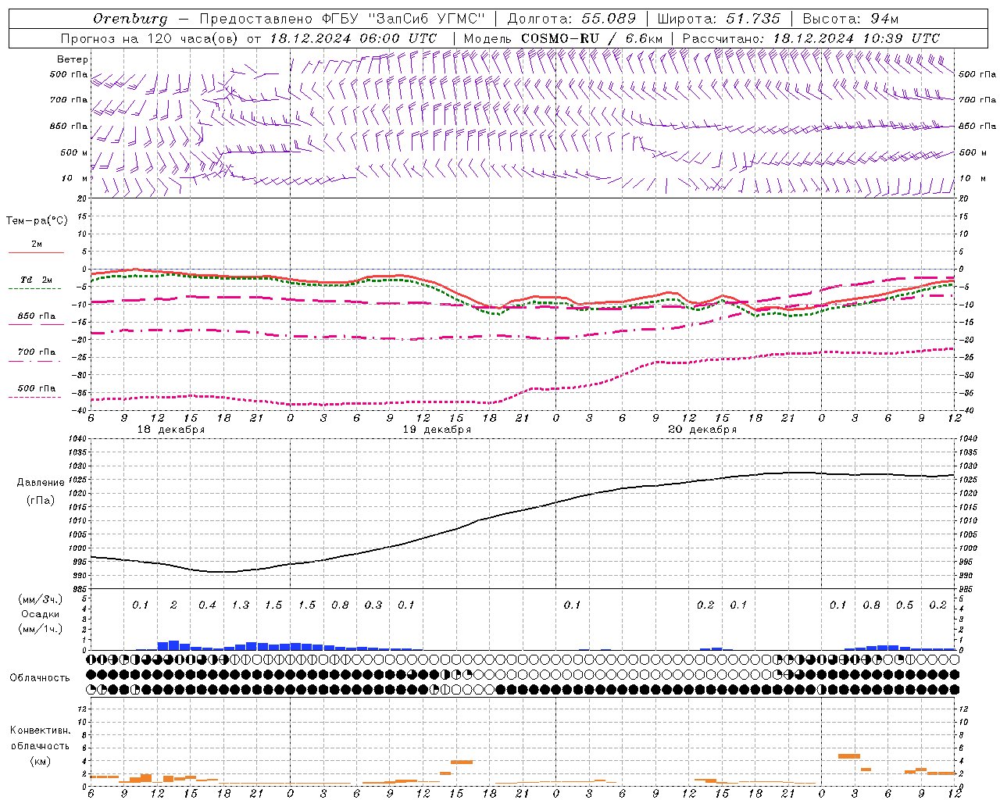Click the 'Рассчитано: 18.12.2024 10:39 UTC' text
This screenshot has width=1000, height=800.
click(x=811, y=38)
